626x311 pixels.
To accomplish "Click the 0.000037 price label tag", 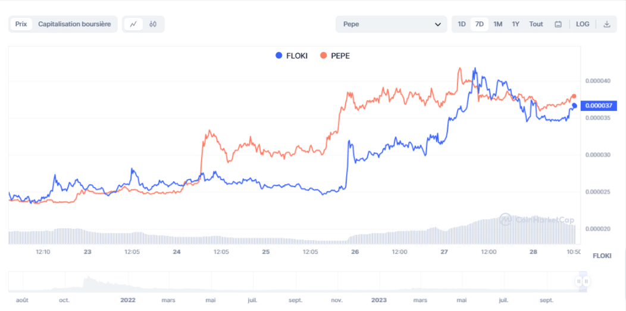I will (x=599, y=105).
